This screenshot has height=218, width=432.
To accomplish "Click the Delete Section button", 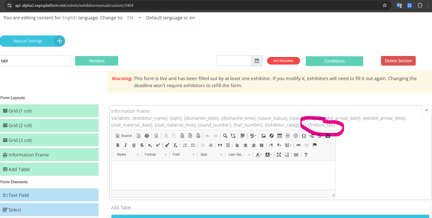I will tap(398, 61).
